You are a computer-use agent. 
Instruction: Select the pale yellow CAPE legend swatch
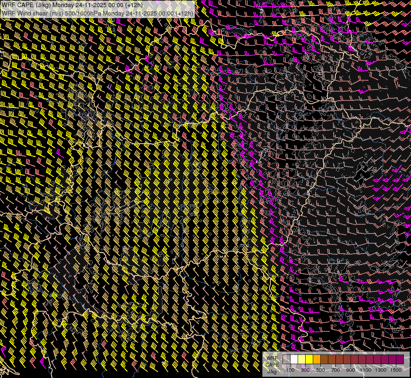coord(302,360)
